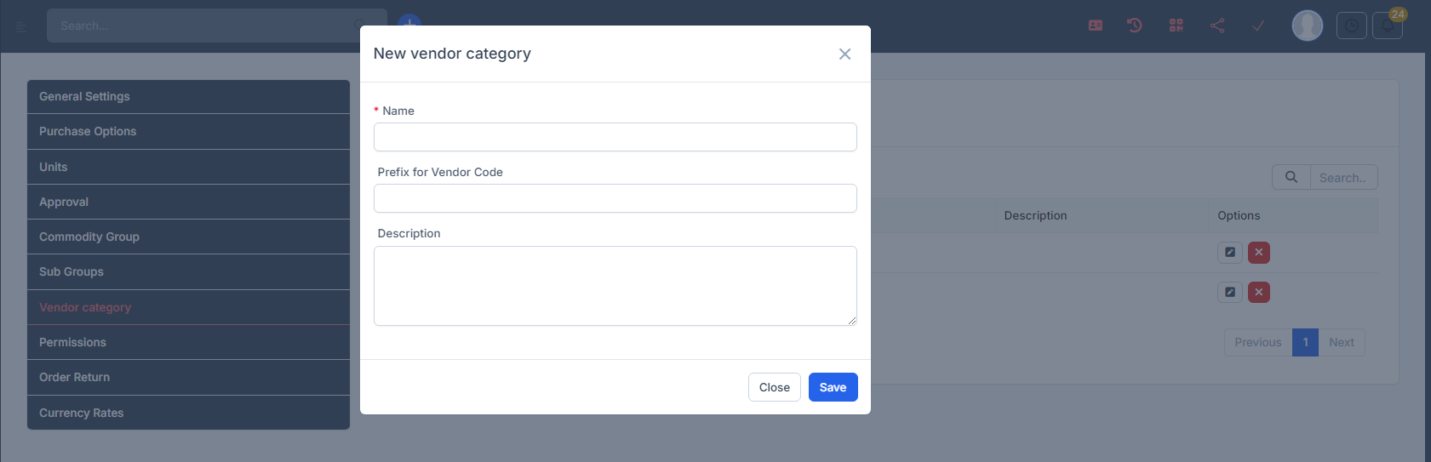This screenshot has height=462, width=1431.
Task: Close the New vendor category dialog with X
Action: (844, 54)
